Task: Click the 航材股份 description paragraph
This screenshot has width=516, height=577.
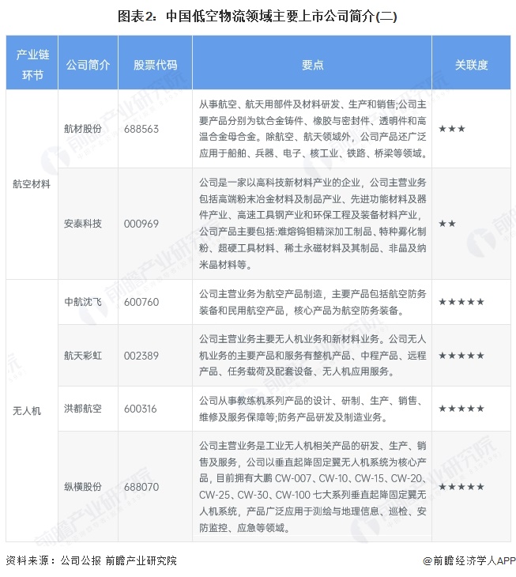Action: [313, 129]
